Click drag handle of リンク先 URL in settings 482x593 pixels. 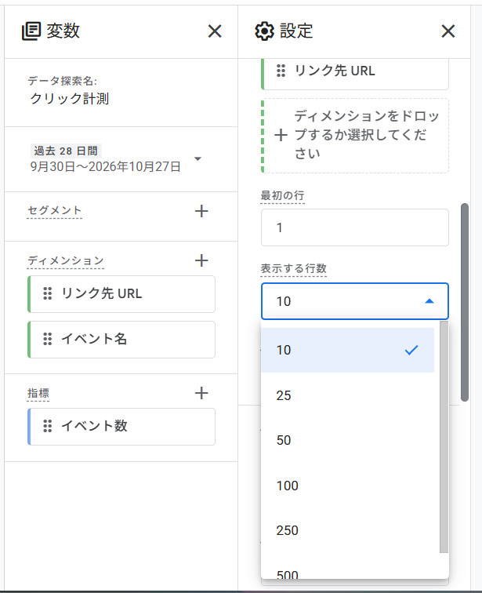[281, 71]
